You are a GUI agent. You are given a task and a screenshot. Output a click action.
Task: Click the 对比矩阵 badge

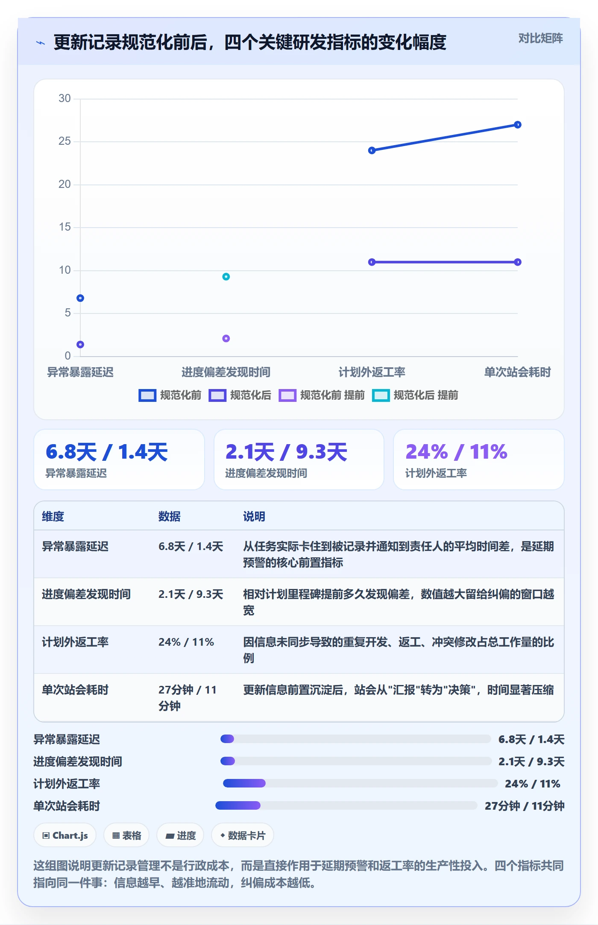540,38
